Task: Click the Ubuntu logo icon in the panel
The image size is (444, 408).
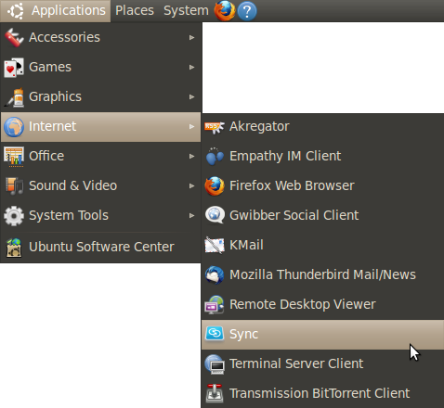Action: click(x=16, y=11)
